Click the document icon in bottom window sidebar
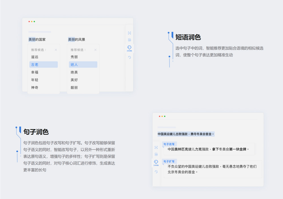 (x=156, y=154)
